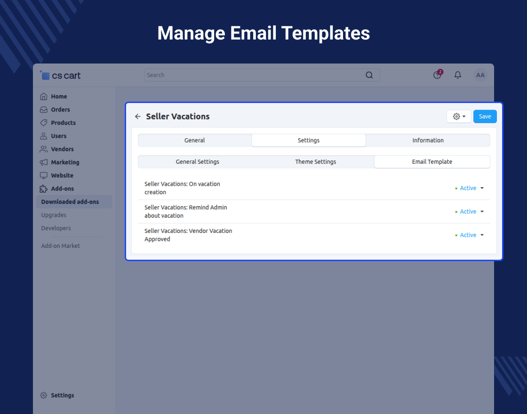Open Home in the sidebar

tap(59, 96)
